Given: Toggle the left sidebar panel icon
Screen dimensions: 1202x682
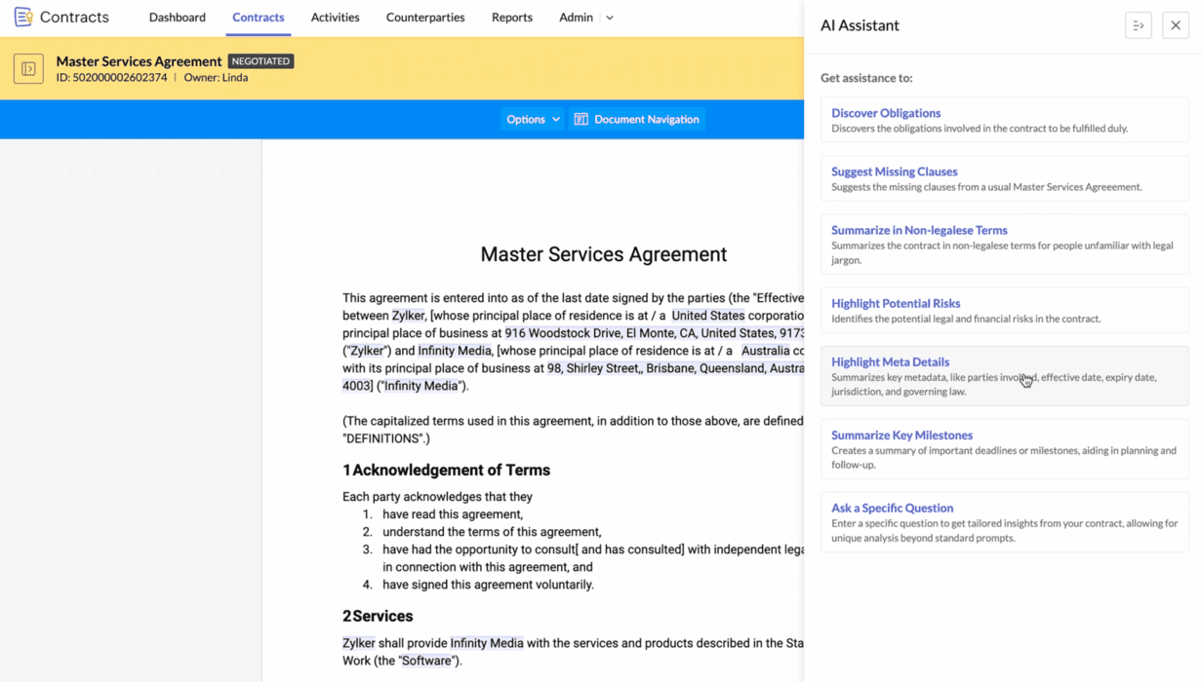Looking at the screenshot, I should point(28,69).
